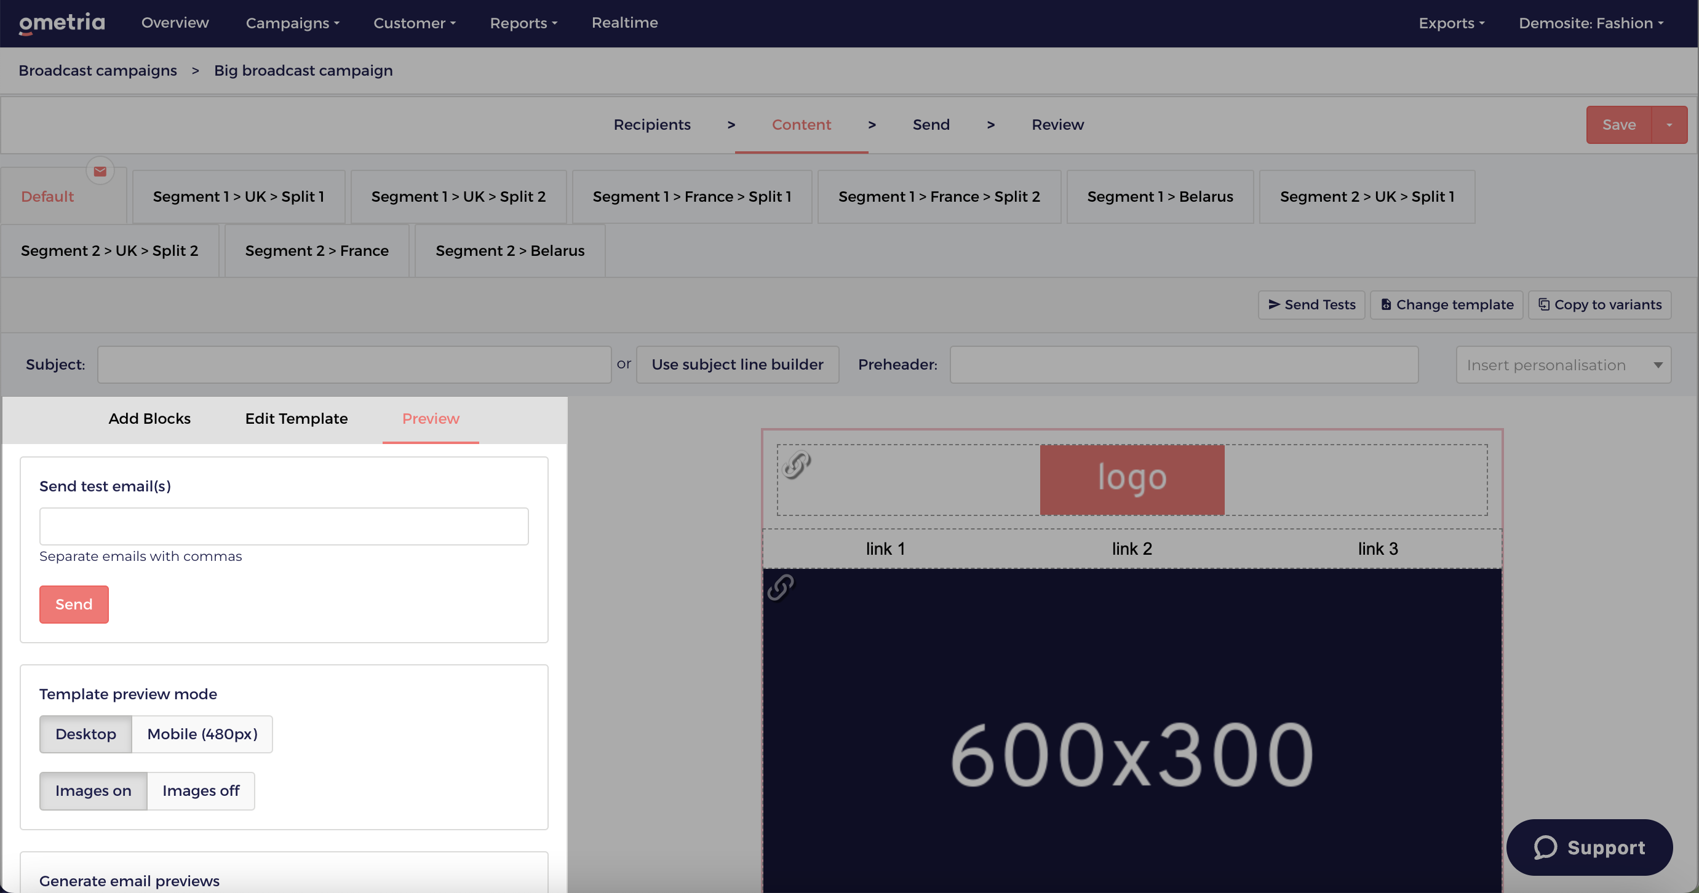Screen dimensions: 1699x893
Task: Go to Content step
Action: [x=802, y=125]
